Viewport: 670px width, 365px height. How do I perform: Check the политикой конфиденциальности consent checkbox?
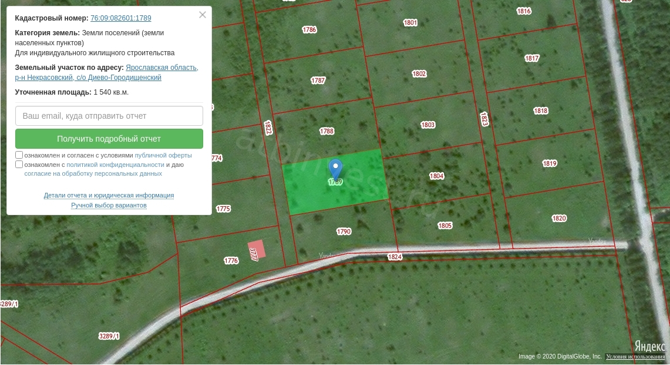click(x=19, y=165)
